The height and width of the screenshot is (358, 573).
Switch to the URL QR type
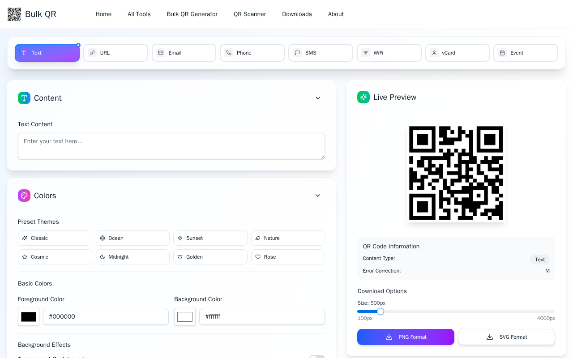point(115,53)
